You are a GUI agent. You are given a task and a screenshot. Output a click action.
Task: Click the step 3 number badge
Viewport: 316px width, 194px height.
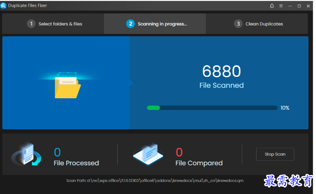tap(238, 24)
